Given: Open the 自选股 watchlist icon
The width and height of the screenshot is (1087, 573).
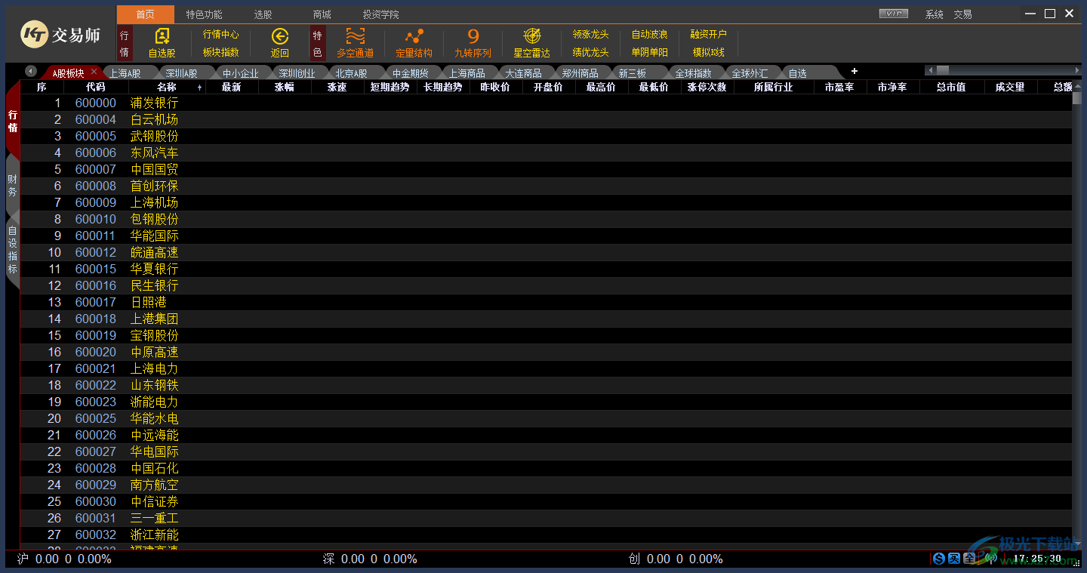Looking at the screenshot, I should 162,42.
